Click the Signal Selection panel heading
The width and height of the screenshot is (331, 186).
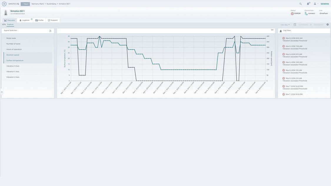click(11, 30)
